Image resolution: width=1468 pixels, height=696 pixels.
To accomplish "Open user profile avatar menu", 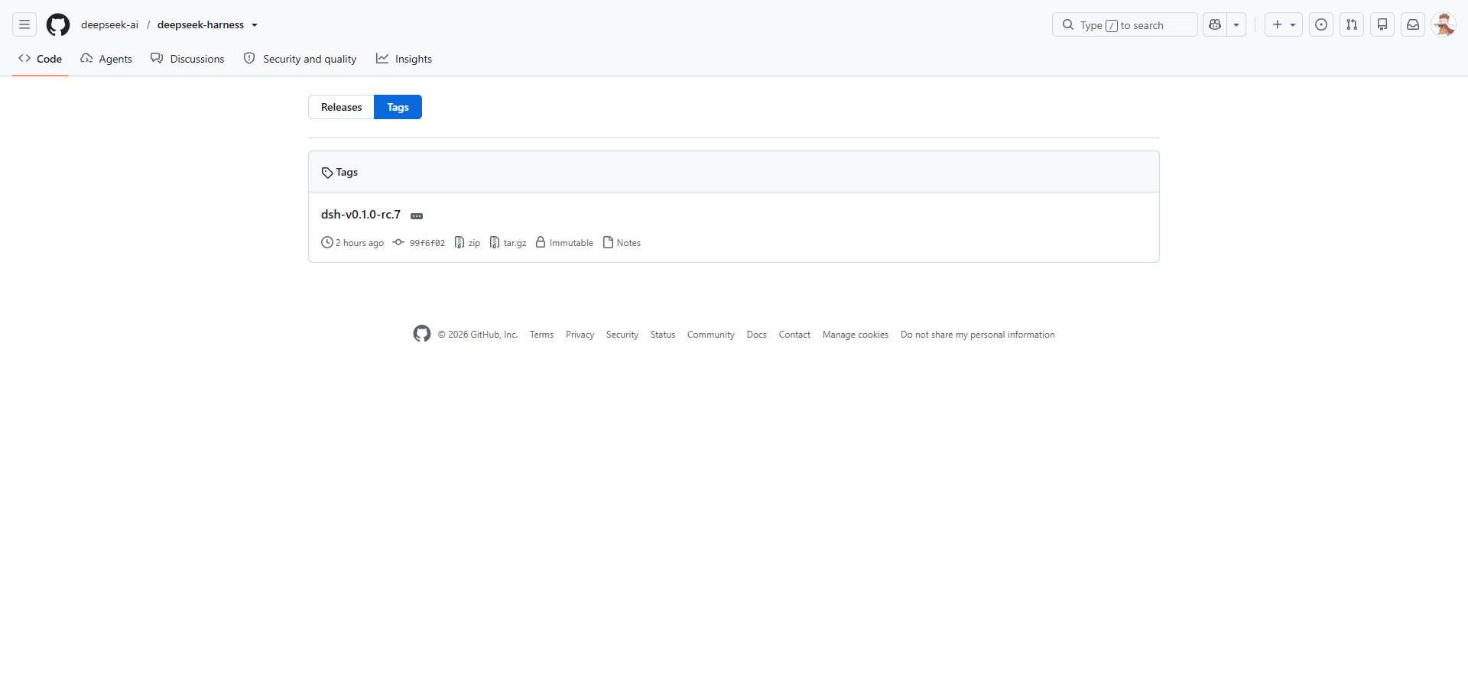I will click(x=1444, y=24).
